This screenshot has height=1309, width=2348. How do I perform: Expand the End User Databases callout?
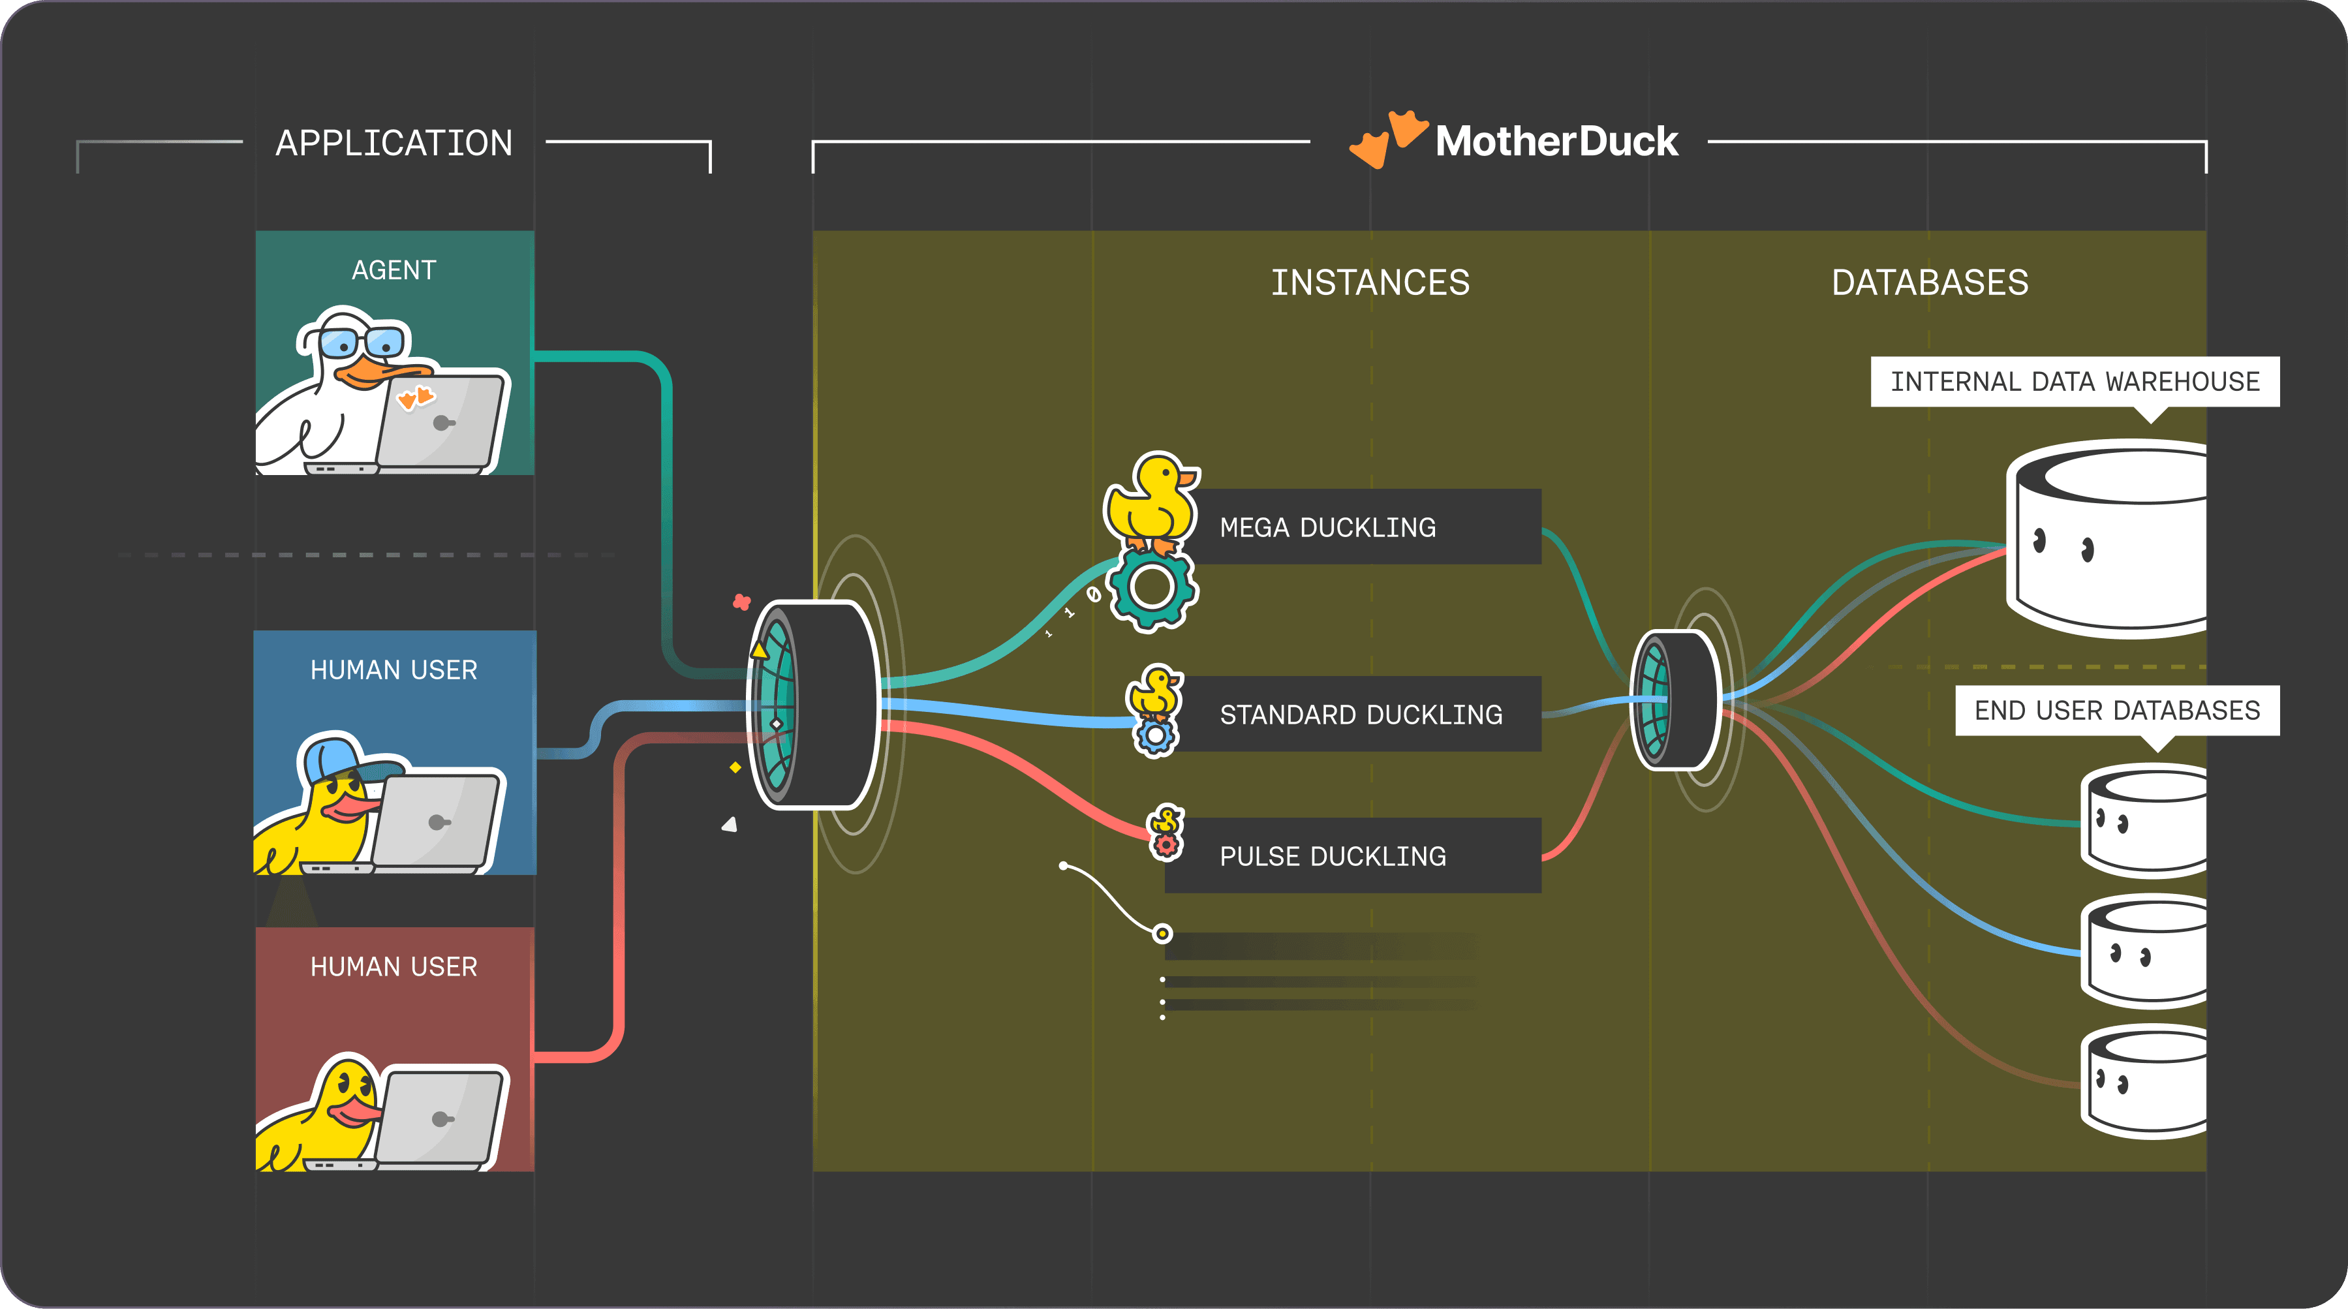[x=2116, y=710]
